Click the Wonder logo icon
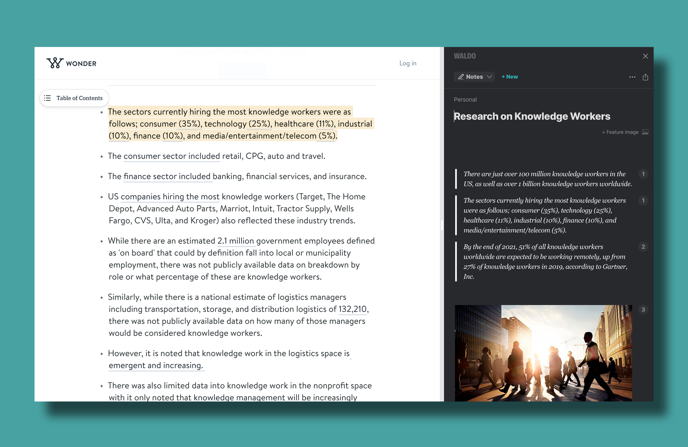This screenshot has height=447, width=688. [55, 63]
